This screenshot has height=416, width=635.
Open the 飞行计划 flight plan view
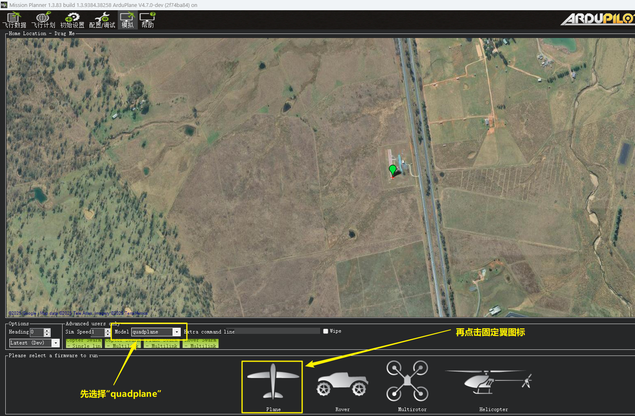click(43, 20)
